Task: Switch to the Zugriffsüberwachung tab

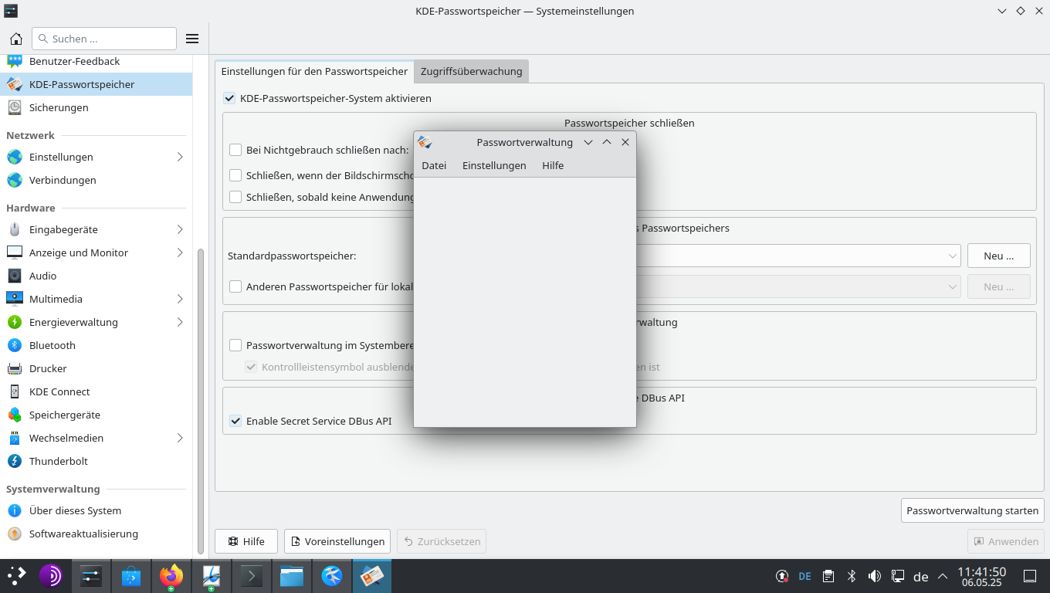Action: (471, 71)
